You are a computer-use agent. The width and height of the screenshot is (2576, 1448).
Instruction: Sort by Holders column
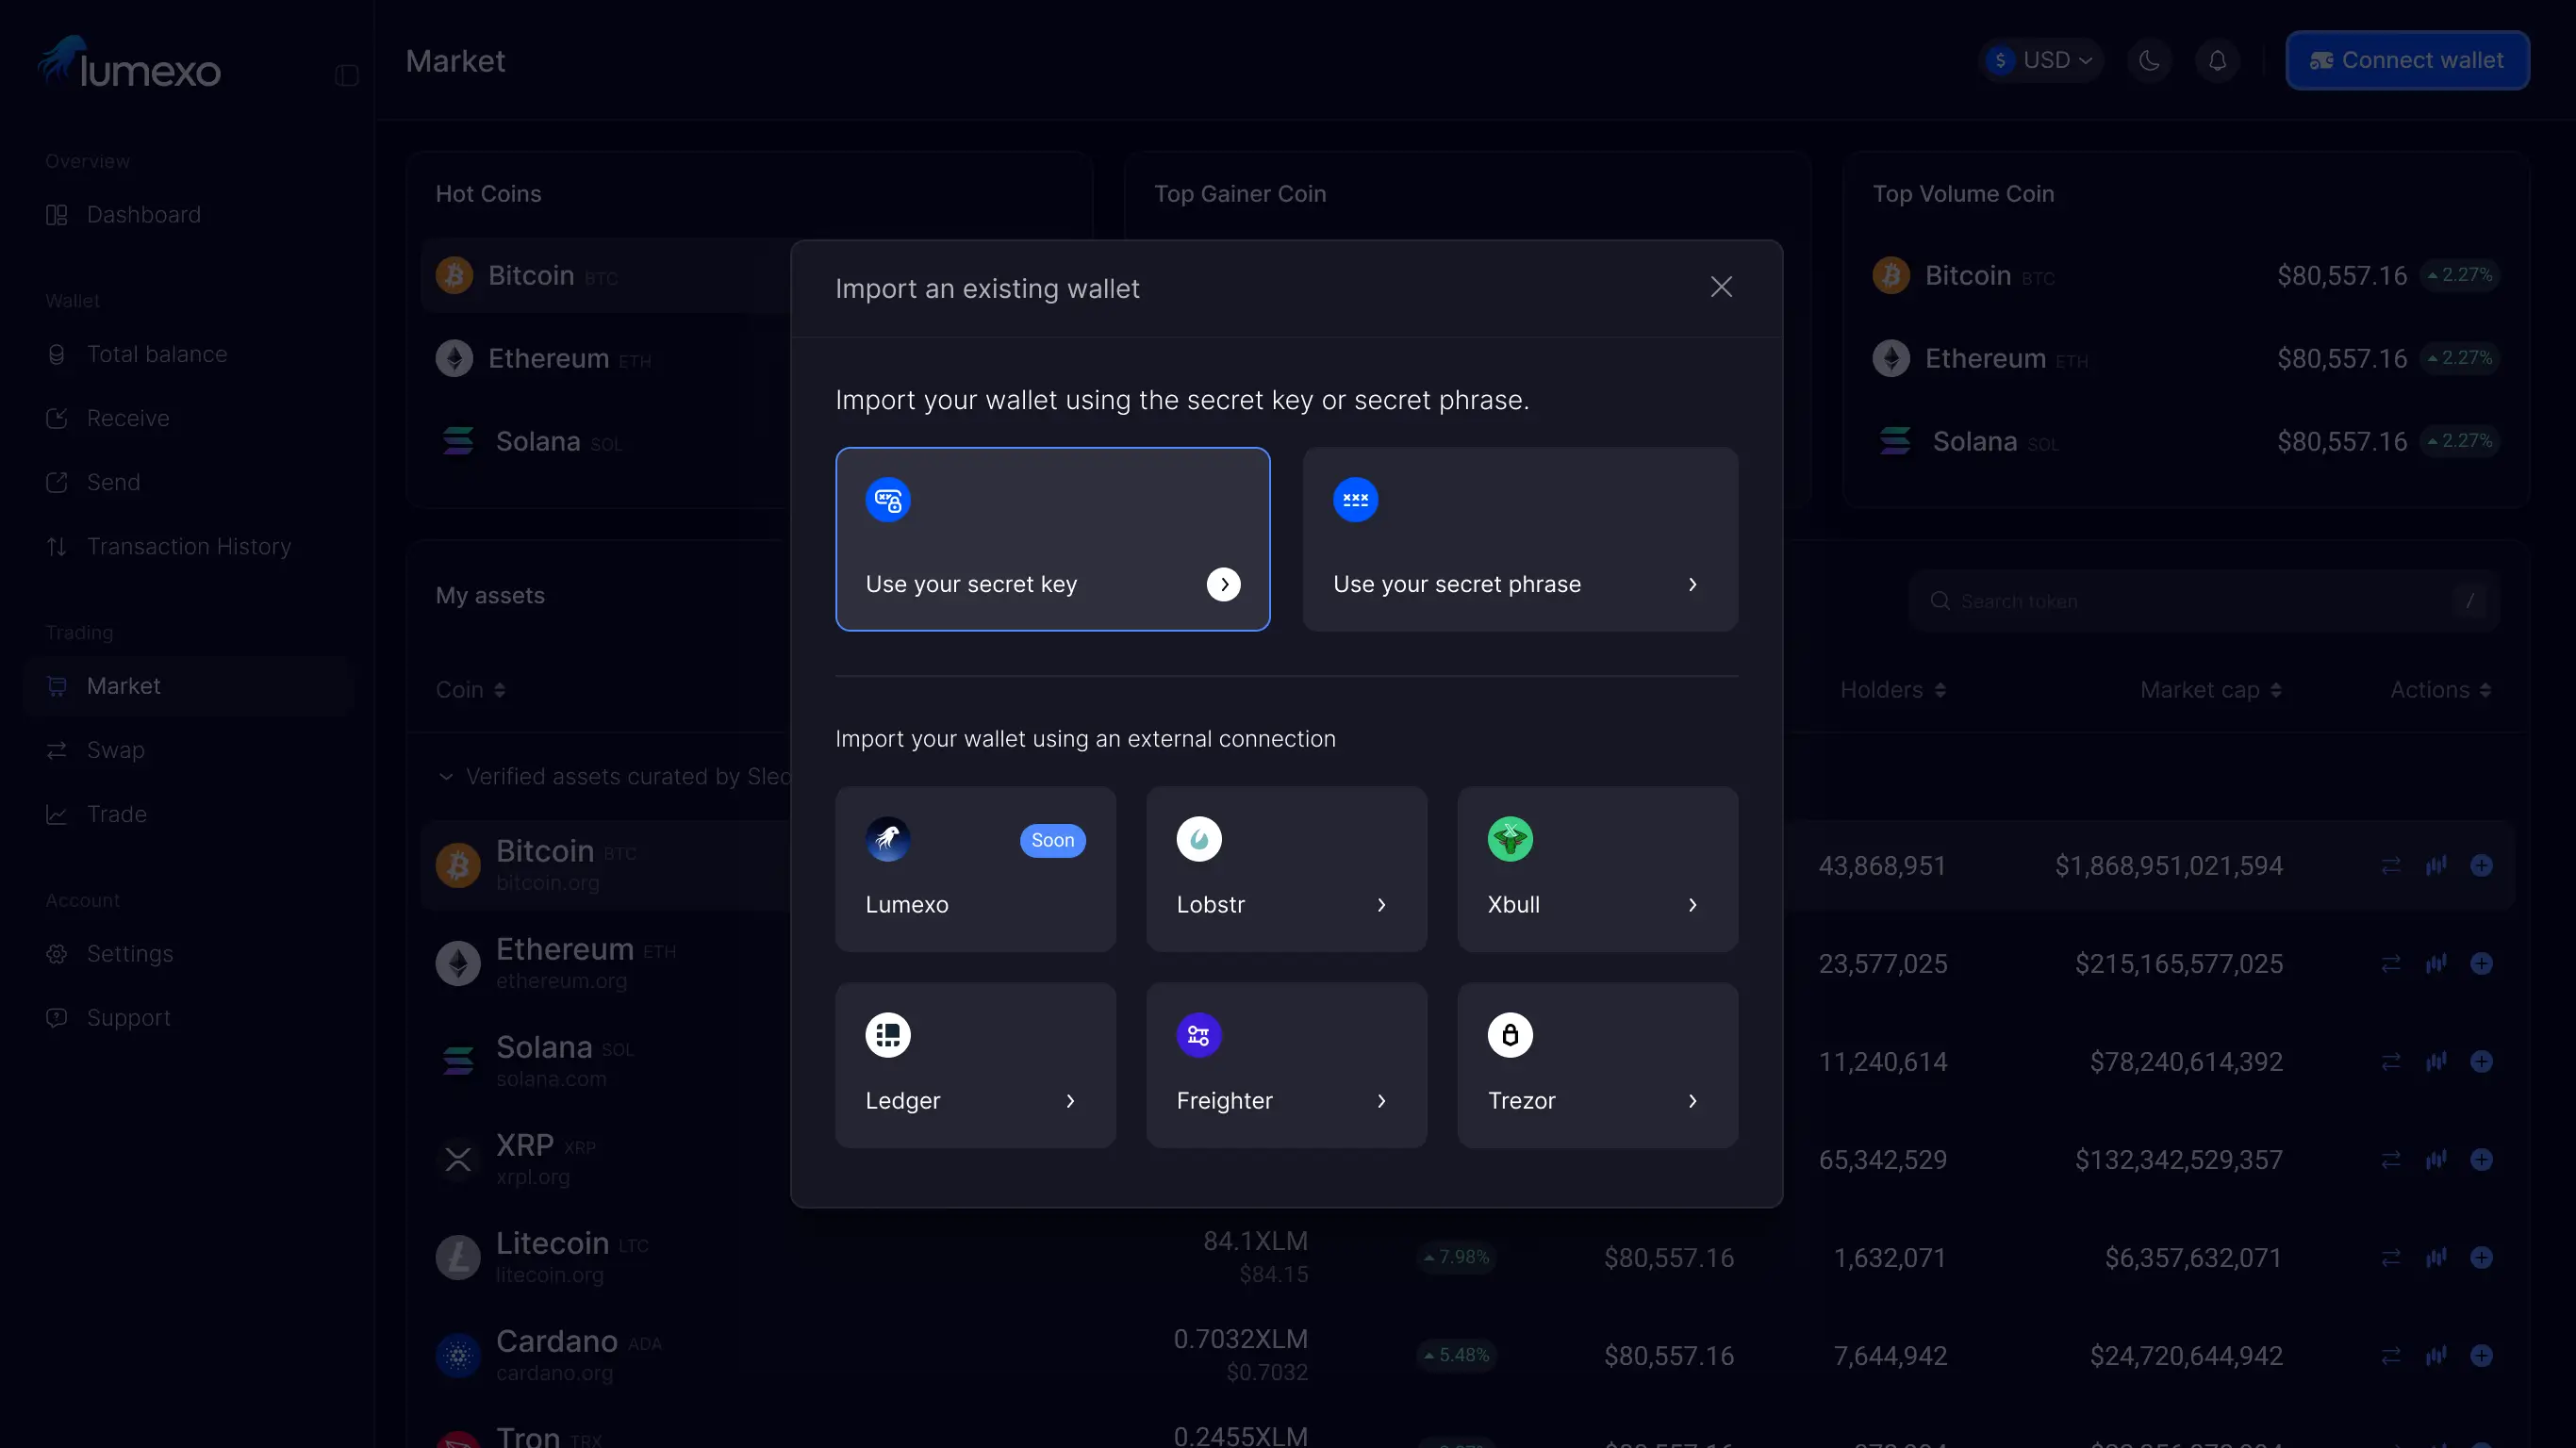(1893, 690)
